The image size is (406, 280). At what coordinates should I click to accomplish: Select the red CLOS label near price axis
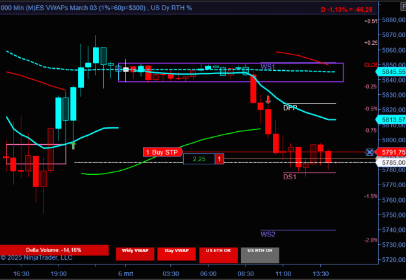(370, 65)
